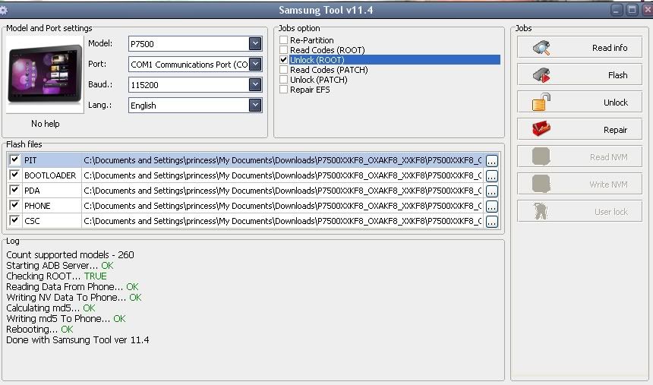Select the PDA file path row

click(282, 191)
